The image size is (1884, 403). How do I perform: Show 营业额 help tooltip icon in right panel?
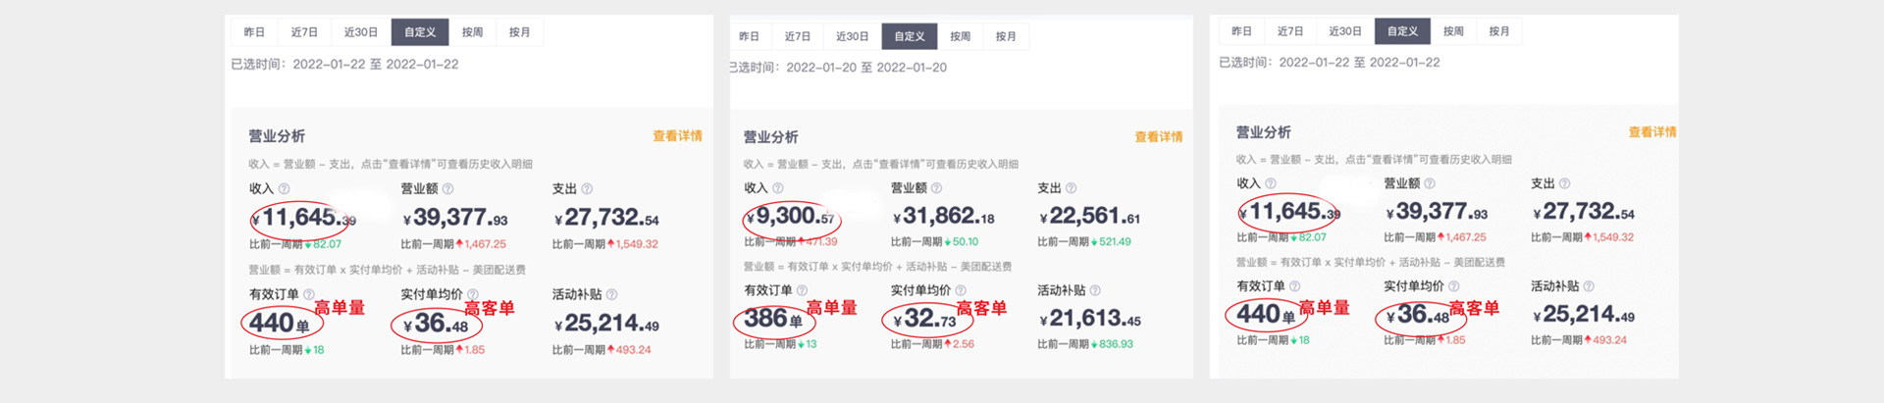tap(1430, 183)
